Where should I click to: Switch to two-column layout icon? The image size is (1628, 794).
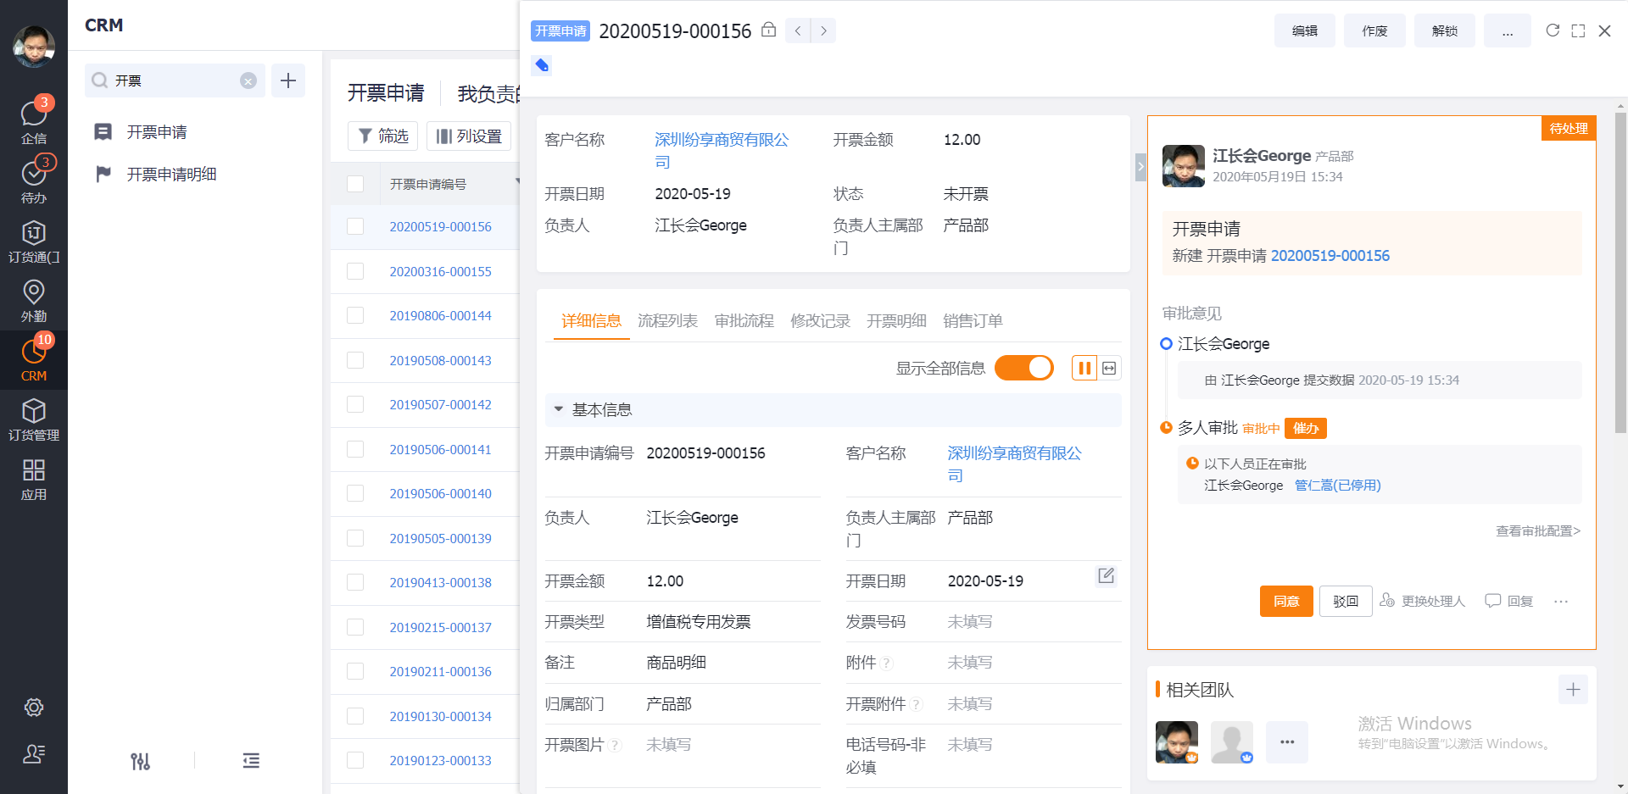click(x=1084, y=368)
